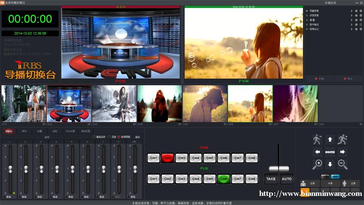Image resolution: width=364 pixels, height=205 pixels.
Task: Switch to the 台标 tab
Action: coord(55,131)
